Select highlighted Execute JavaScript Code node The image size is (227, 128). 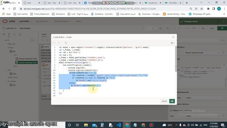[26, 63]
